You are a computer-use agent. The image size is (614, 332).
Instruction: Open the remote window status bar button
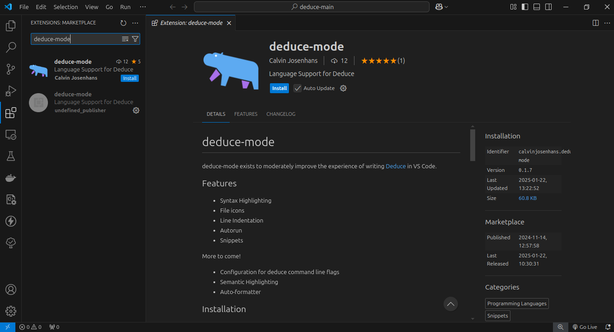8,327
